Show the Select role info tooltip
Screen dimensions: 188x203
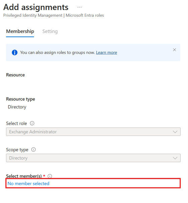(32, 123)
